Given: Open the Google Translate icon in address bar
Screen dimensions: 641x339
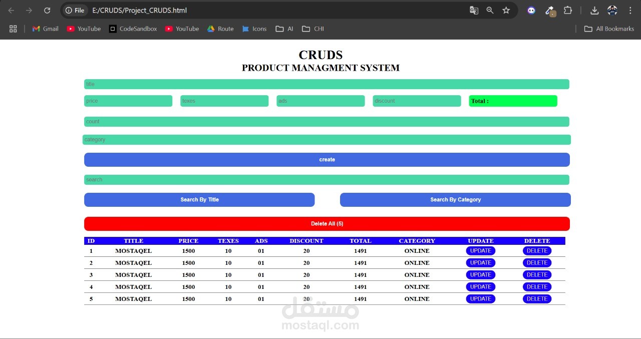Looking at the screenshot, I should coord(474,10).
